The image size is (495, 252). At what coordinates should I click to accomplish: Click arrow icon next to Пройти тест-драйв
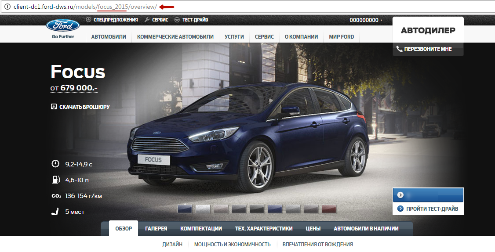click(x=400, y=209)
